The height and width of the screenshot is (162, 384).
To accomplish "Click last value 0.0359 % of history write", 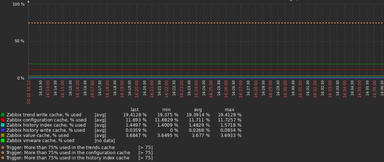I will click(x=136, y=130).
